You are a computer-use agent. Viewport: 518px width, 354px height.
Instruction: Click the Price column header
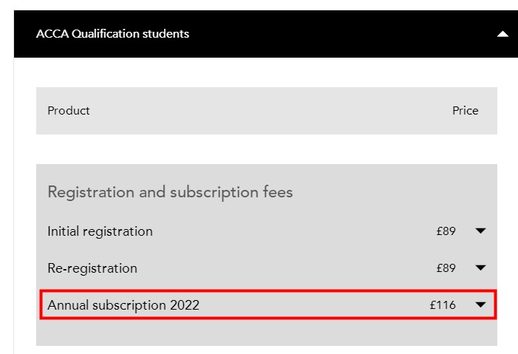click(466, 111)
